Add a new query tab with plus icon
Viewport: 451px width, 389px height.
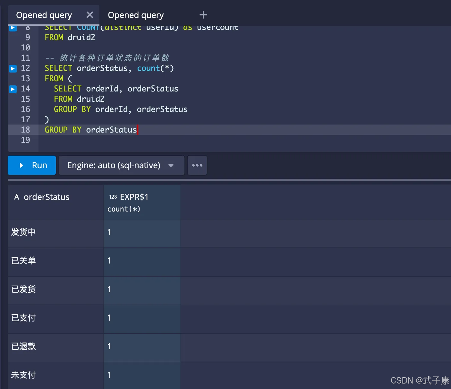point(203,15)
